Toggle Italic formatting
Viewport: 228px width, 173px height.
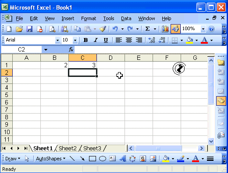point(96,40)
